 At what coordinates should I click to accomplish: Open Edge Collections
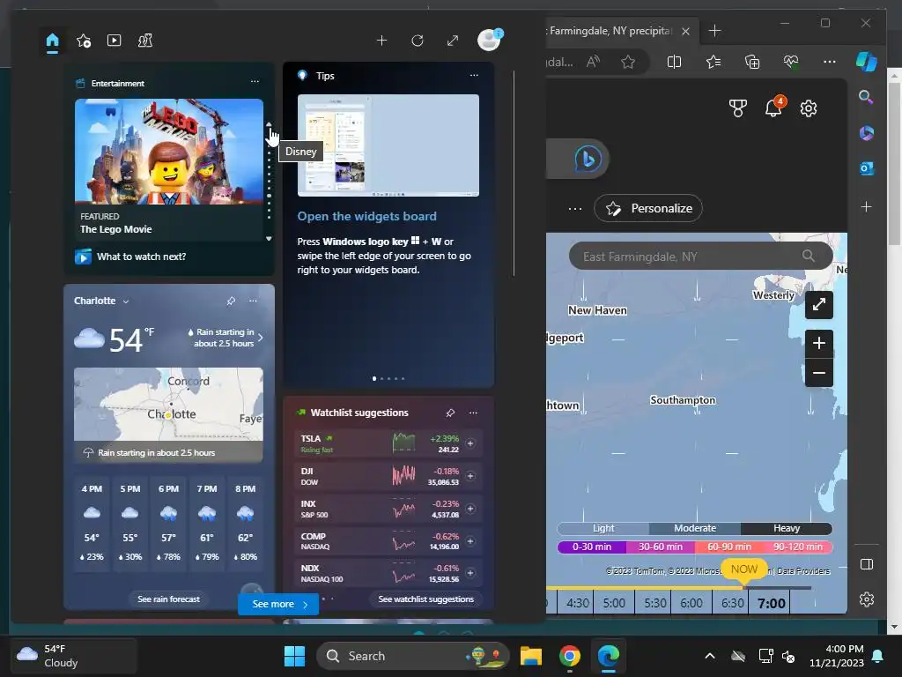point(752,62)
